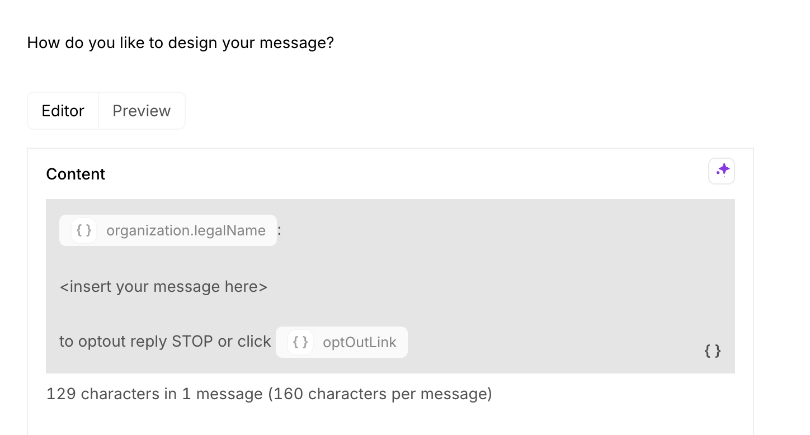Click the 'How do you like to design your message?' heading
The width and height of the screenshot is (810, 435).
[x=180, y=42]
